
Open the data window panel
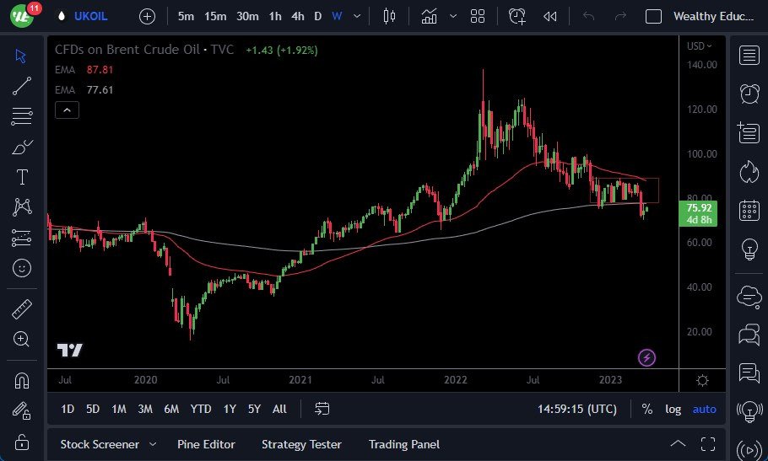[x=749, y=132]
